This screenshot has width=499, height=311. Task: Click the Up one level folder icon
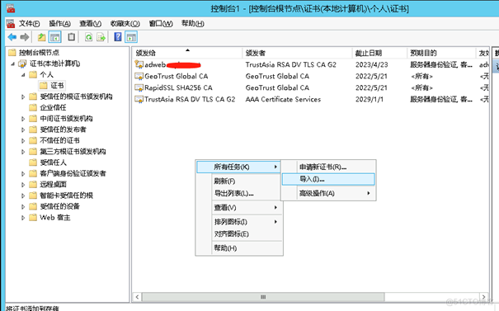[42, 37]
